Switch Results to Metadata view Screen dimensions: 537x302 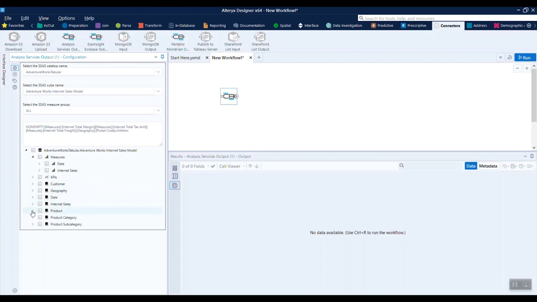[x=488, y=166]
